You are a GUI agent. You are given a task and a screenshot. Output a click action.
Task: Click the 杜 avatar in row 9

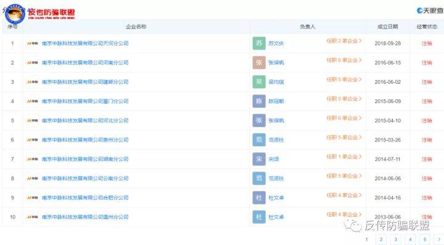pyautogui.click(x=259, y=197)
